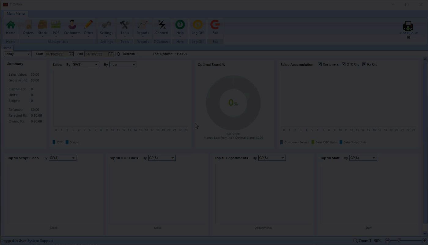Screen dimensions: 428x245
Task: Click the Z Connect lightning icon
Action: pos(162,25)
